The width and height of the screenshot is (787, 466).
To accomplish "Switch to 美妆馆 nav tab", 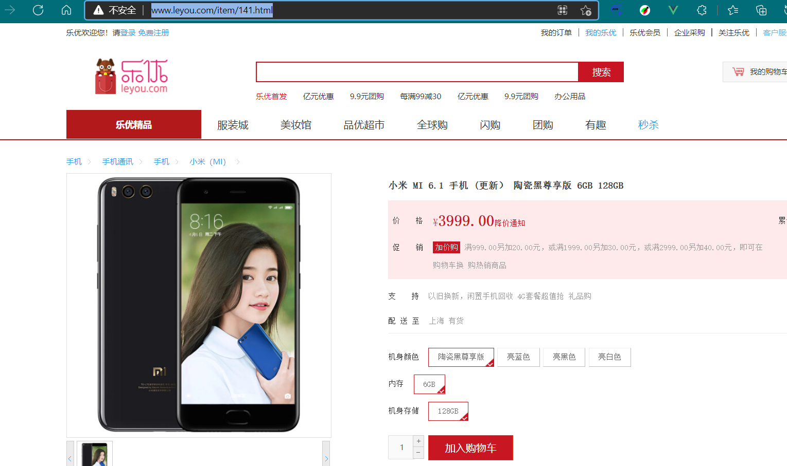I will pos(296,125).
